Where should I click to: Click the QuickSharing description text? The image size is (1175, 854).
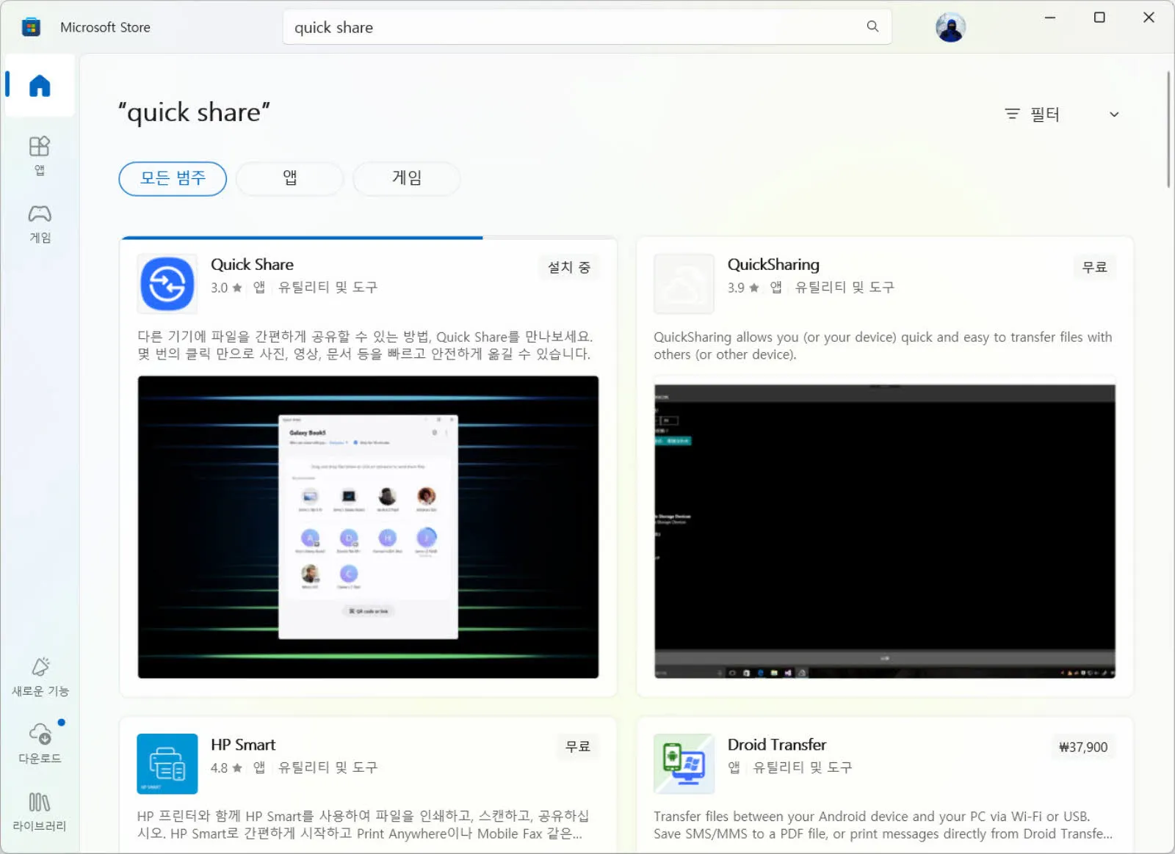click(883, 346)
